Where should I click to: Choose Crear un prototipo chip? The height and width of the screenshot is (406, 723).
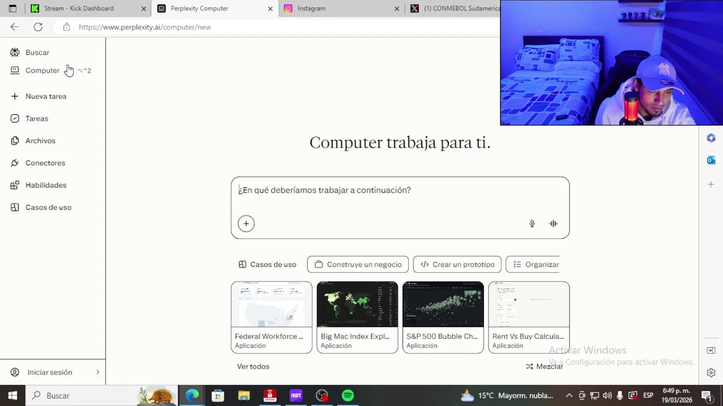click(x=457, y=264)
